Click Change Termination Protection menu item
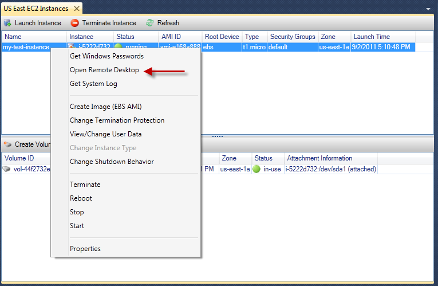The width and height of the screenshot is (438, 286). coord(117,120)
